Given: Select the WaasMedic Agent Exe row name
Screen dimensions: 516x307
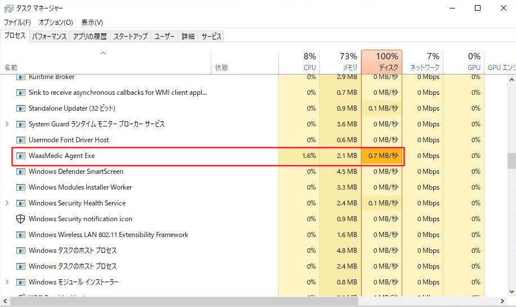Looking at the screenshot, I should point(61,156).
